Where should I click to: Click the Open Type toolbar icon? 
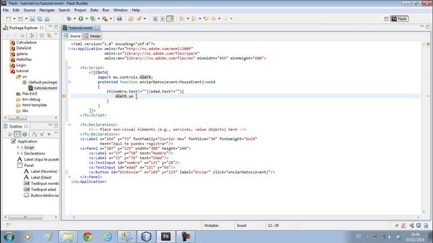pyautogui.click(x=131, y=19)
